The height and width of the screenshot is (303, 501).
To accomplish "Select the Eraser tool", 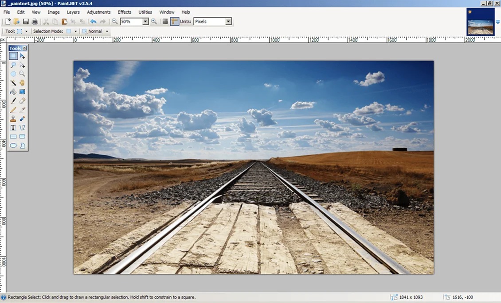I will coord(22,101).
